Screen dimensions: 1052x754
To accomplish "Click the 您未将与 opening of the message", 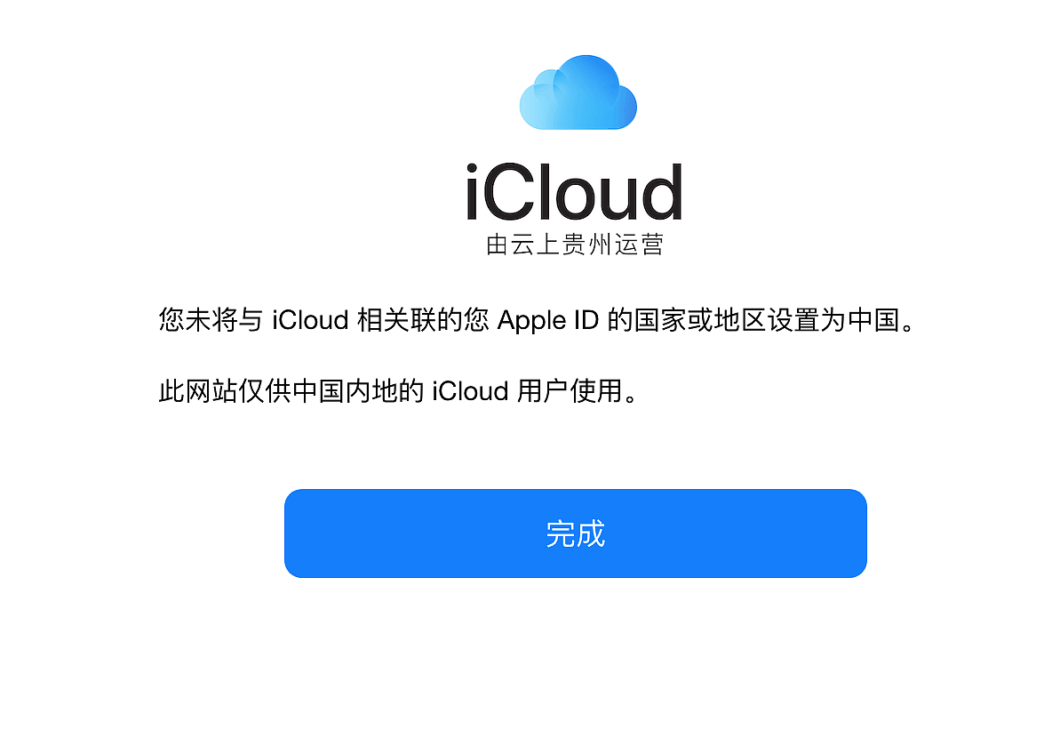I will click(x=211, y=319).
